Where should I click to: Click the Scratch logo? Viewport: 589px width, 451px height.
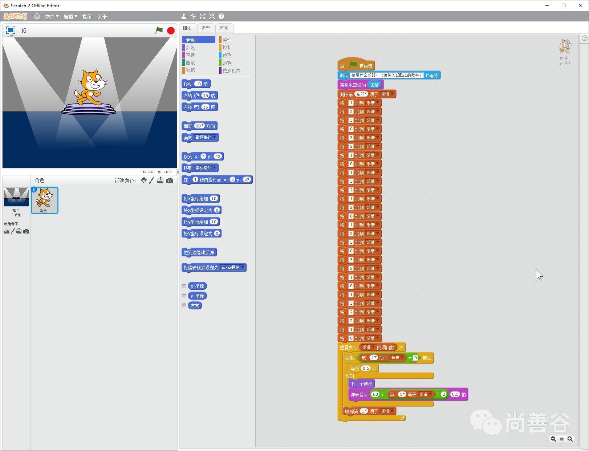15,16
